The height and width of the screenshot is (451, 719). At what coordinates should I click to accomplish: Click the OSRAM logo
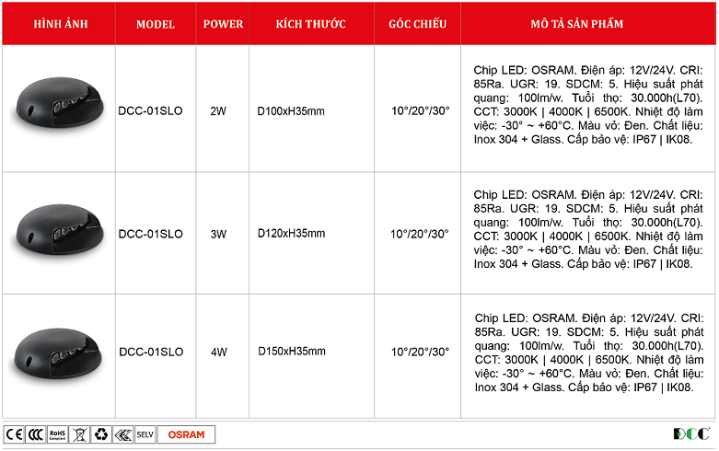(x=187, y=434)
